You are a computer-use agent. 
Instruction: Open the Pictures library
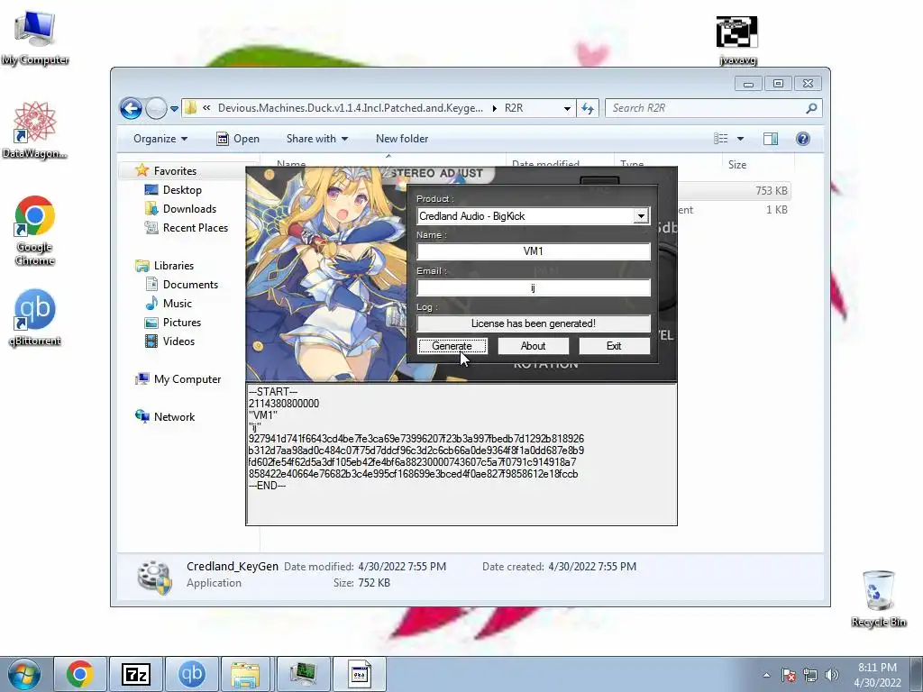181,323
